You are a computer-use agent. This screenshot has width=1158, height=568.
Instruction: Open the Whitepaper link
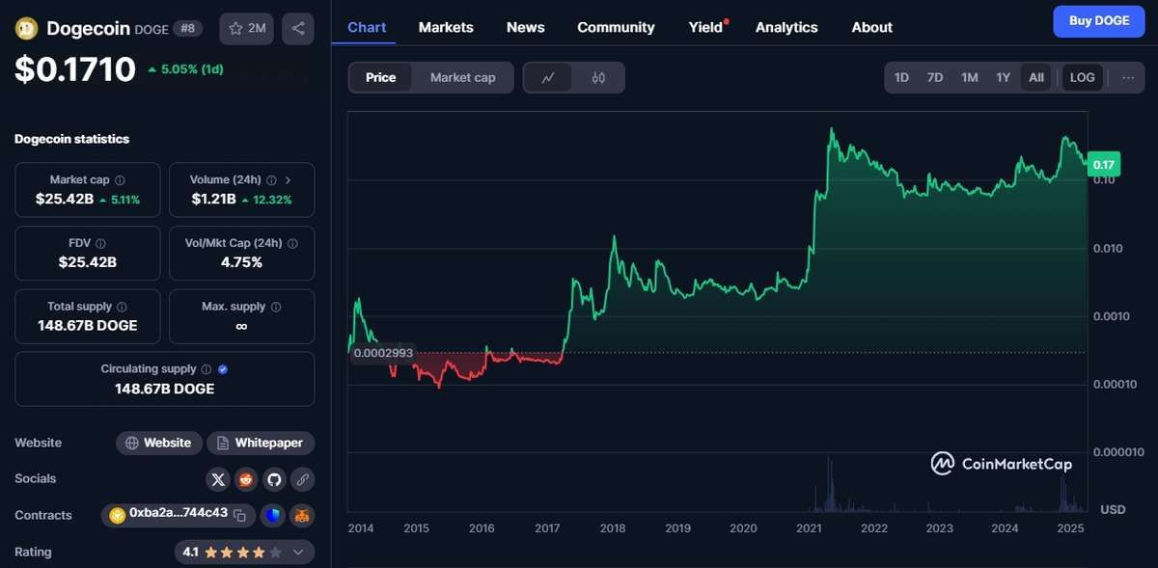pyautogui.click(x=261, y=443)
